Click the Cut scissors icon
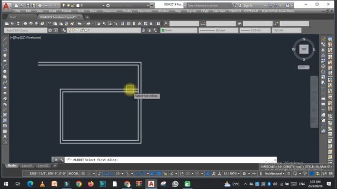Screen dimensions: 337x189 point(49,24)
